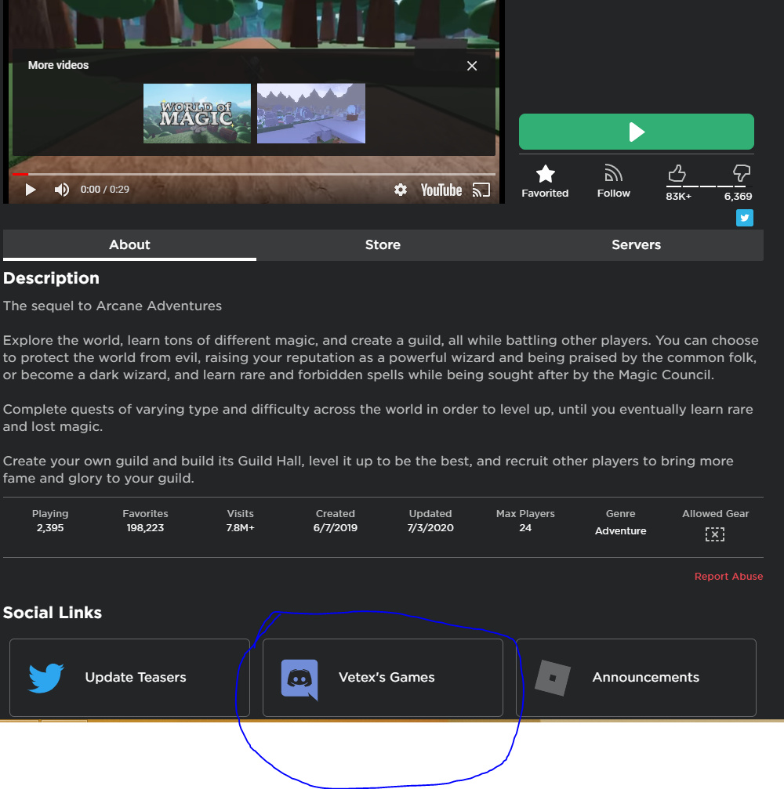
Task: Click the gray Roblox logo icon
Action: tap(553, 678)
